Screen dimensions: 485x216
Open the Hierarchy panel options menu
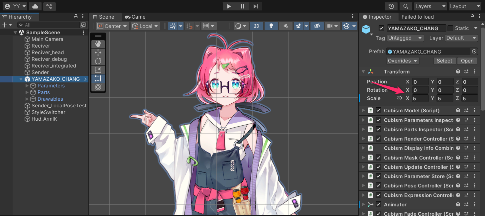[83, 17]
